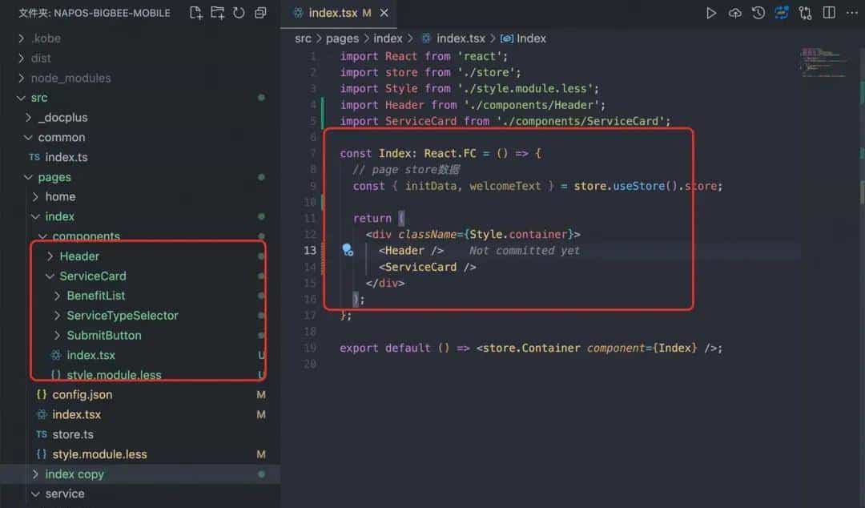This screenshot has width=865, height=508.
Task: Select the index.tsx editor tab
Action: coord(334,13)
